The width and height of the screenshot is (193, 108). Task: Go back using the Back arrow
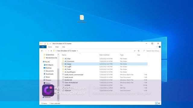coord(42,51)
